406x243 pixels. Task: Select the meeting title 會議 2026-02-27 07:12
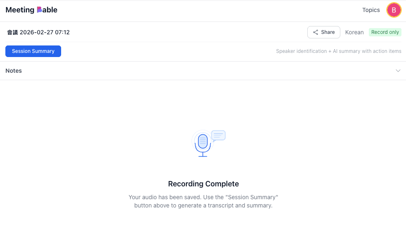tap(38, 32)
